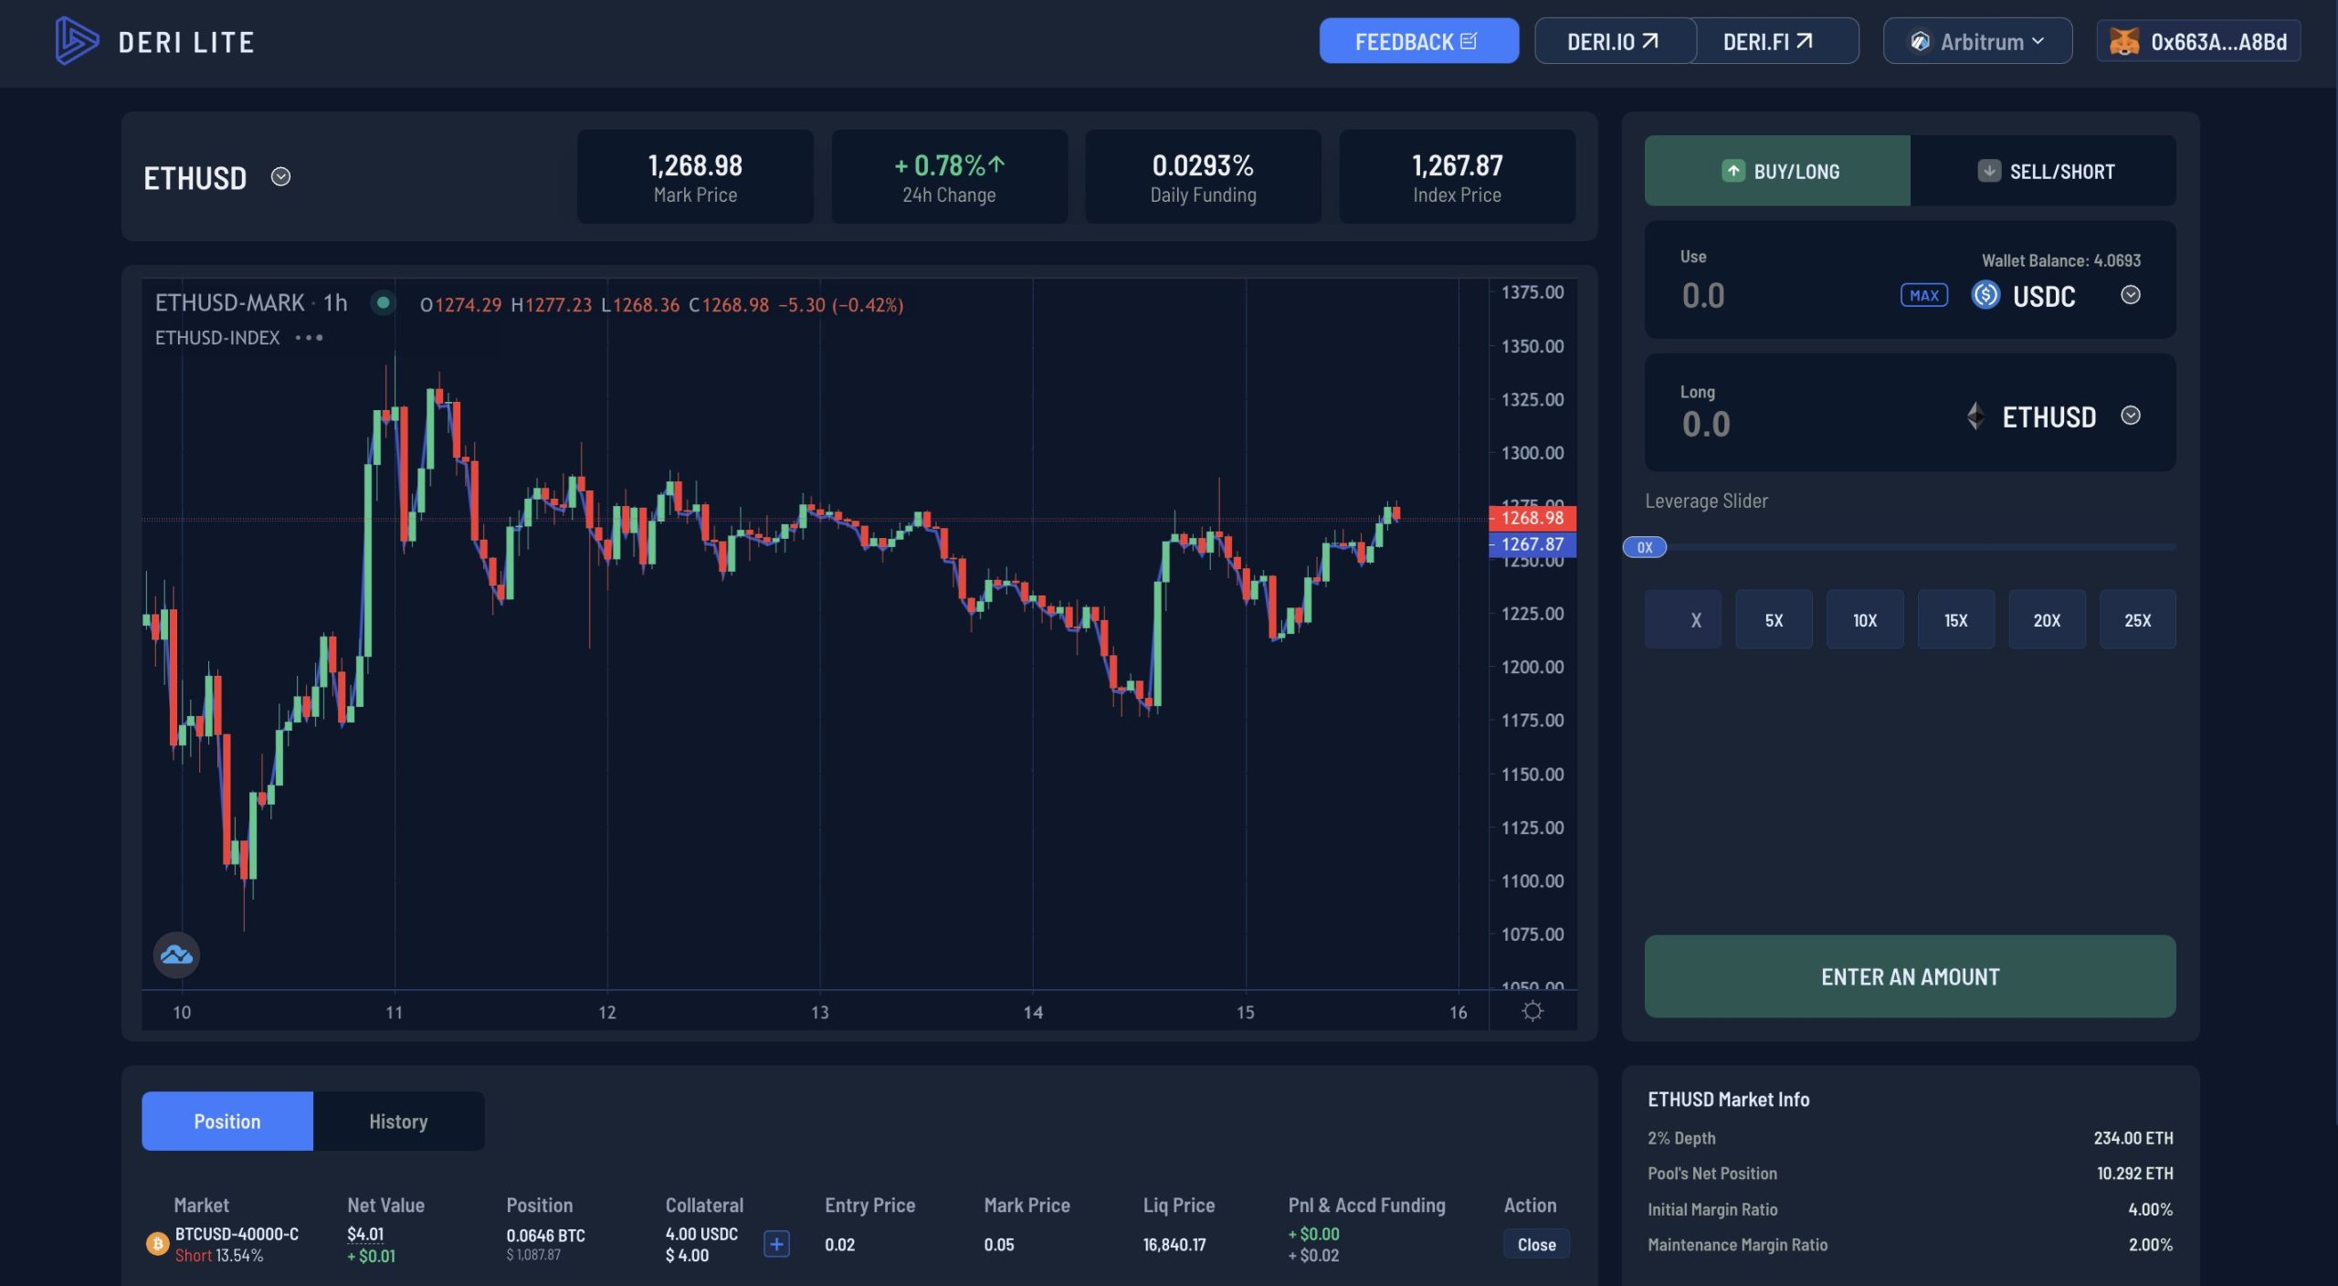Screen dimensions: 2338x1286
Task: Click date label 13 on time axis
Action: point(819,1012)
